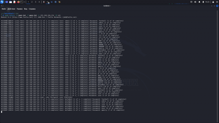
Task: Open the Справка menu
Action: tap(32, 9)
